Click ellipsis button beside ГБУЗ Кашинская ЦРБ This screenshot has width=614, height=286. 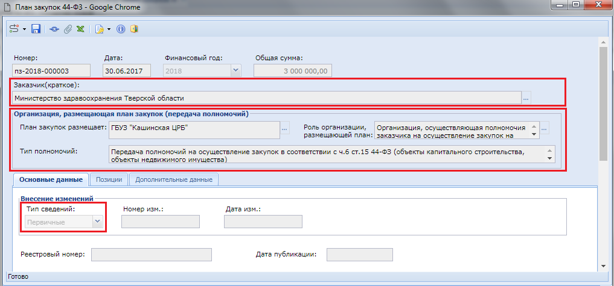285,128
